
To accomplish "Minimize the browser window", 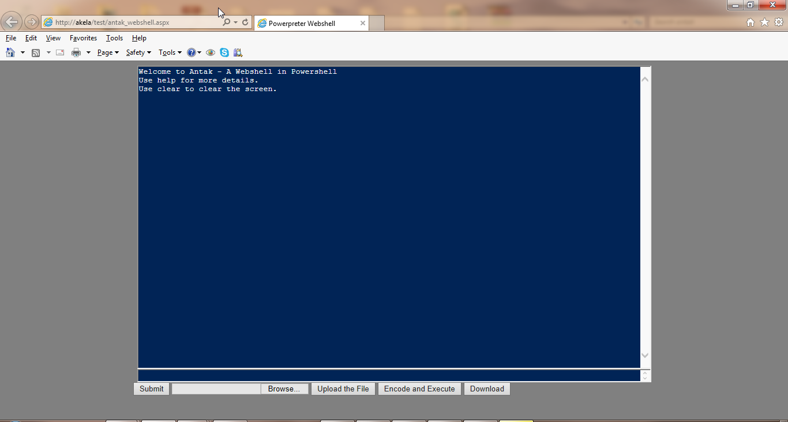I will coord(736,5).
